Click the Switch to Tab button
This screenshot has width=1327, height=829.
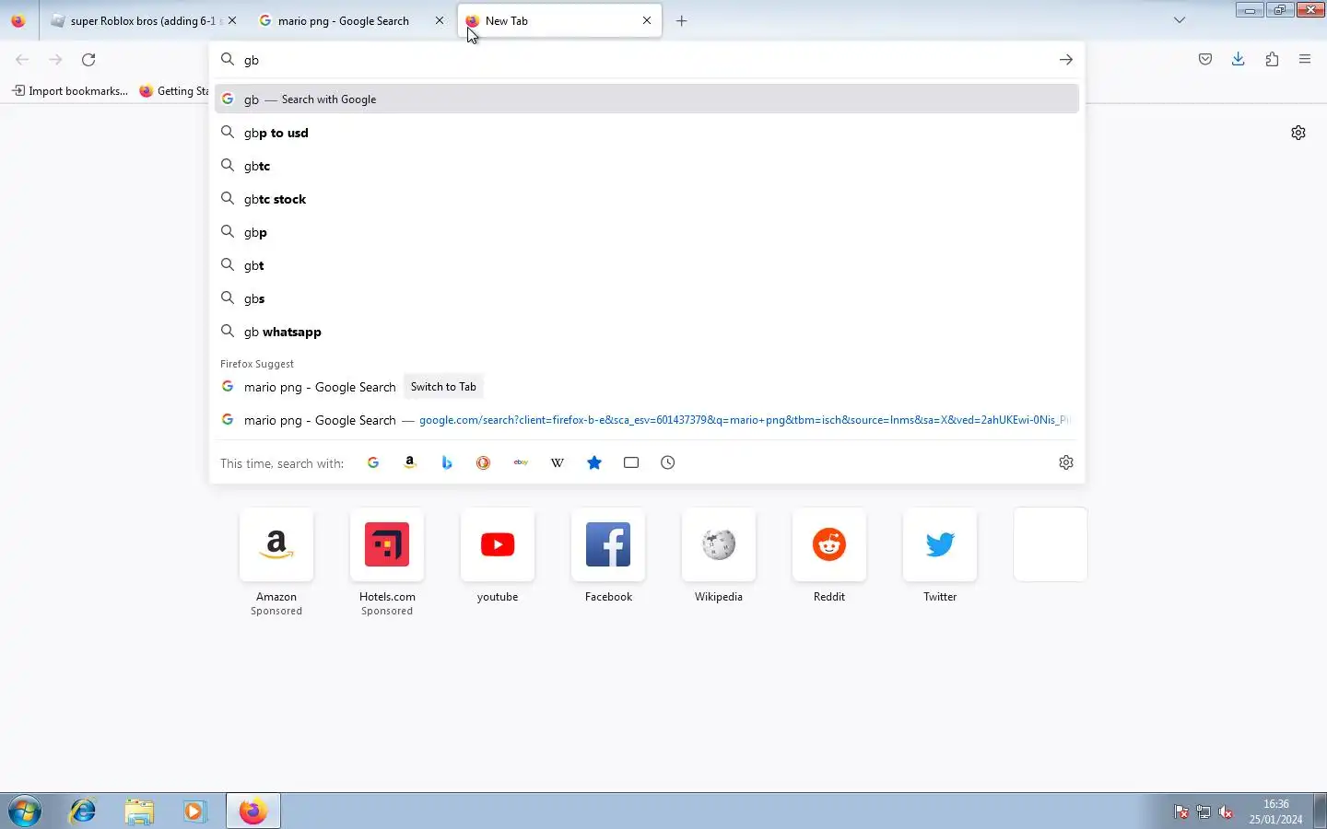point(443,387)
